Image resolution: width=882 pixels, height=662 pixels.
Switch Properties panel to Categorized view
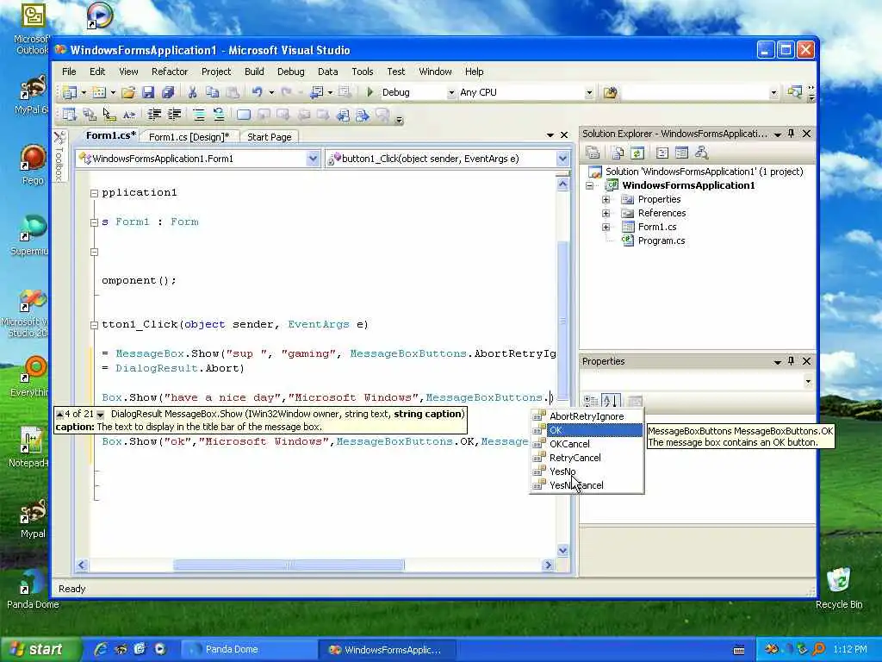tap(591, 401)
